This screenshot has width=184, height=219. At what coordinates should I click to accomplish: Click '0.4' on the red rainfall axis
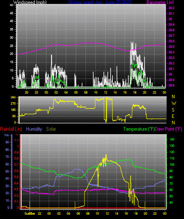point(17,183)
